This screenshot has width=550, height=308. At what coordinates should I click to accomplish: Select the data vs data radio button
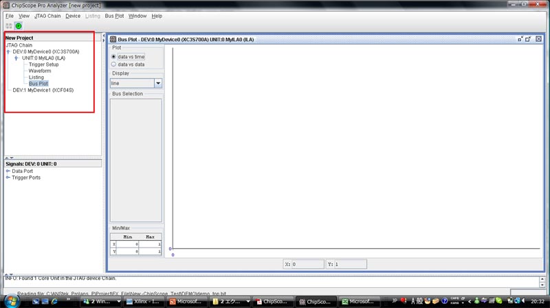tap(113, 64)
